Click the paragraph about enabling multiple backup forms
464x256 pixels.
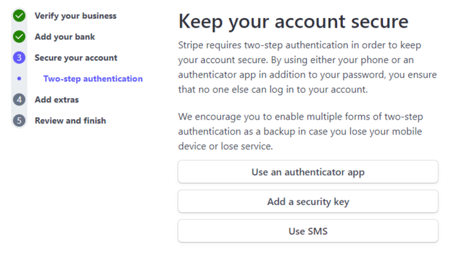tap(301, 131)
